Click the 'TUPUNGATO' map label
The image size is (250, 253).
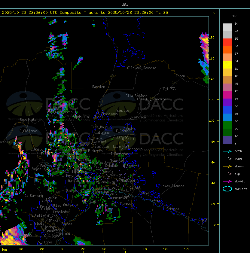49,209
